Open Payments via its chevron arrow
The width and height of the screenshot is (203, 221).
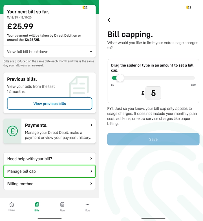point(91,125)
